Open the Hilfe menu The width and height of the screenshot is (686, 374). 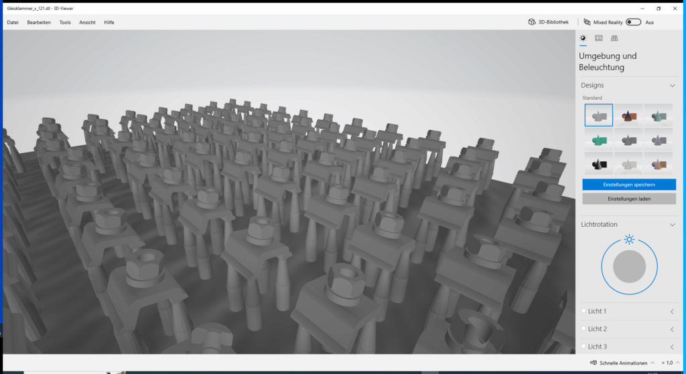click(x=109, y=22)
